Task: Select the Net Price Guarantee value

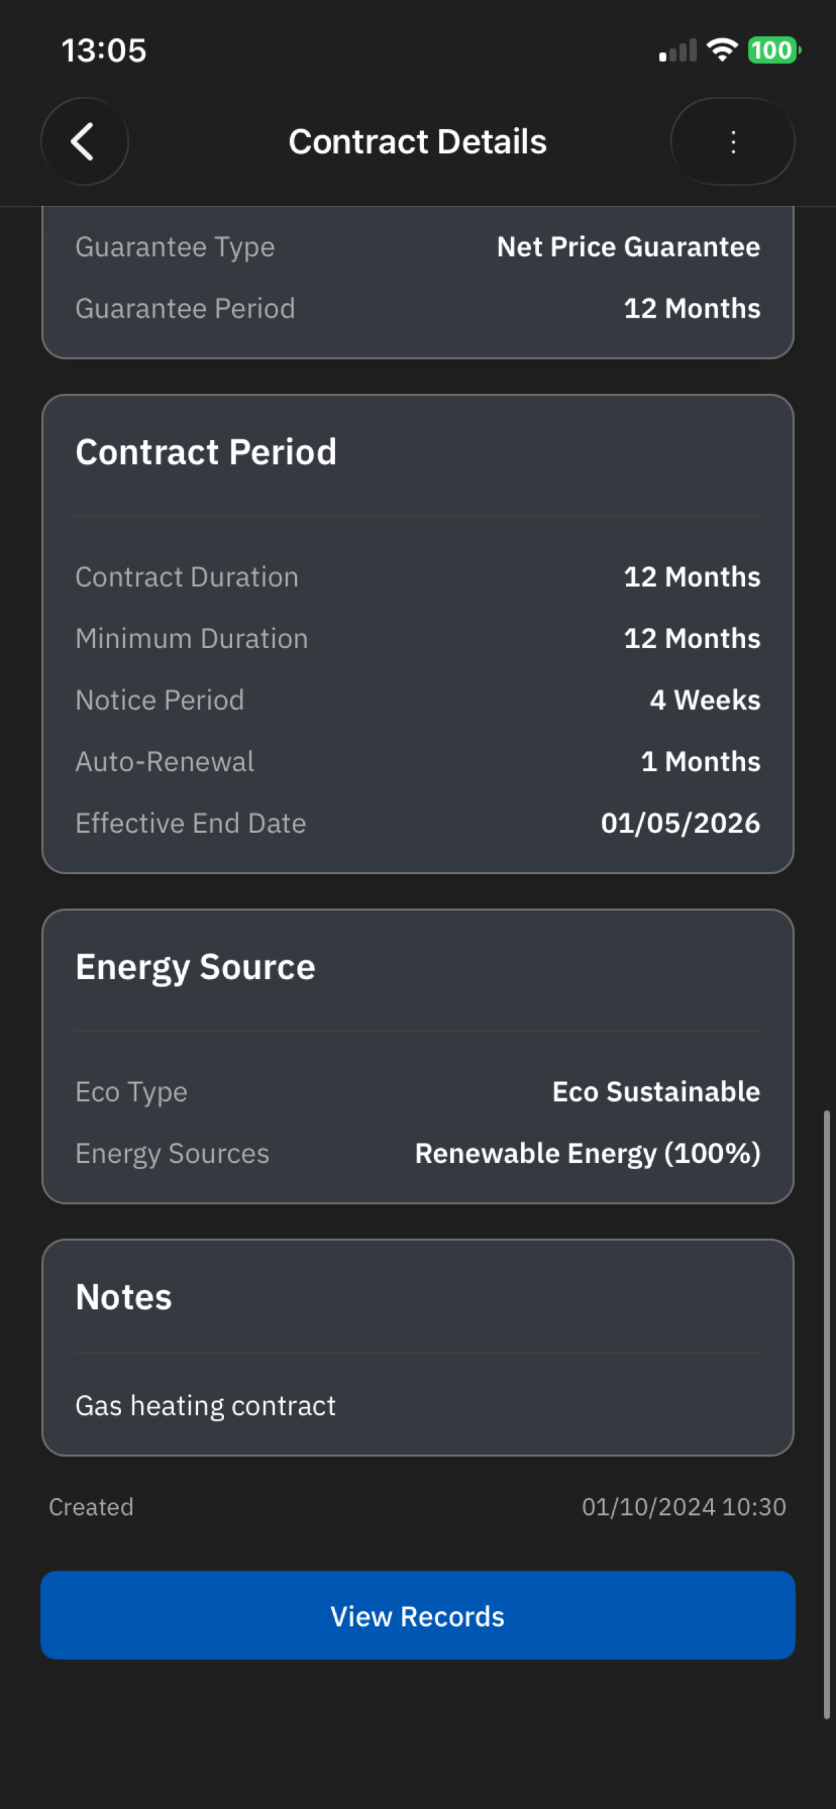Action: point(628,247)
